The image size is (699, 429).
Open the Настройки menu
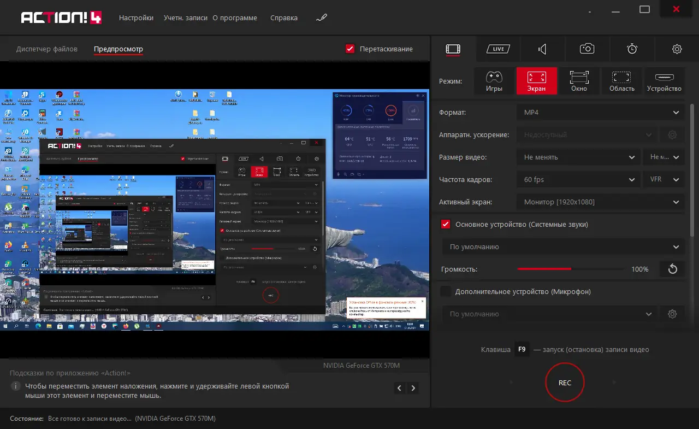136,18
